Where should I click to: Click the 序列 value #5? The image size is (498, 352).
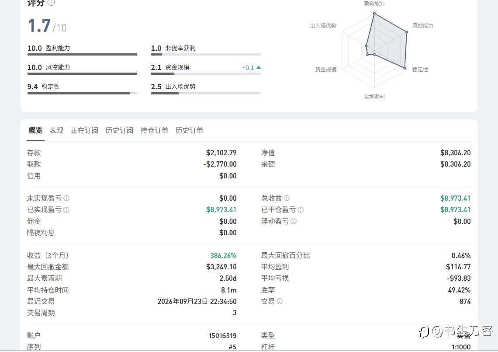(x=232, y=347)
